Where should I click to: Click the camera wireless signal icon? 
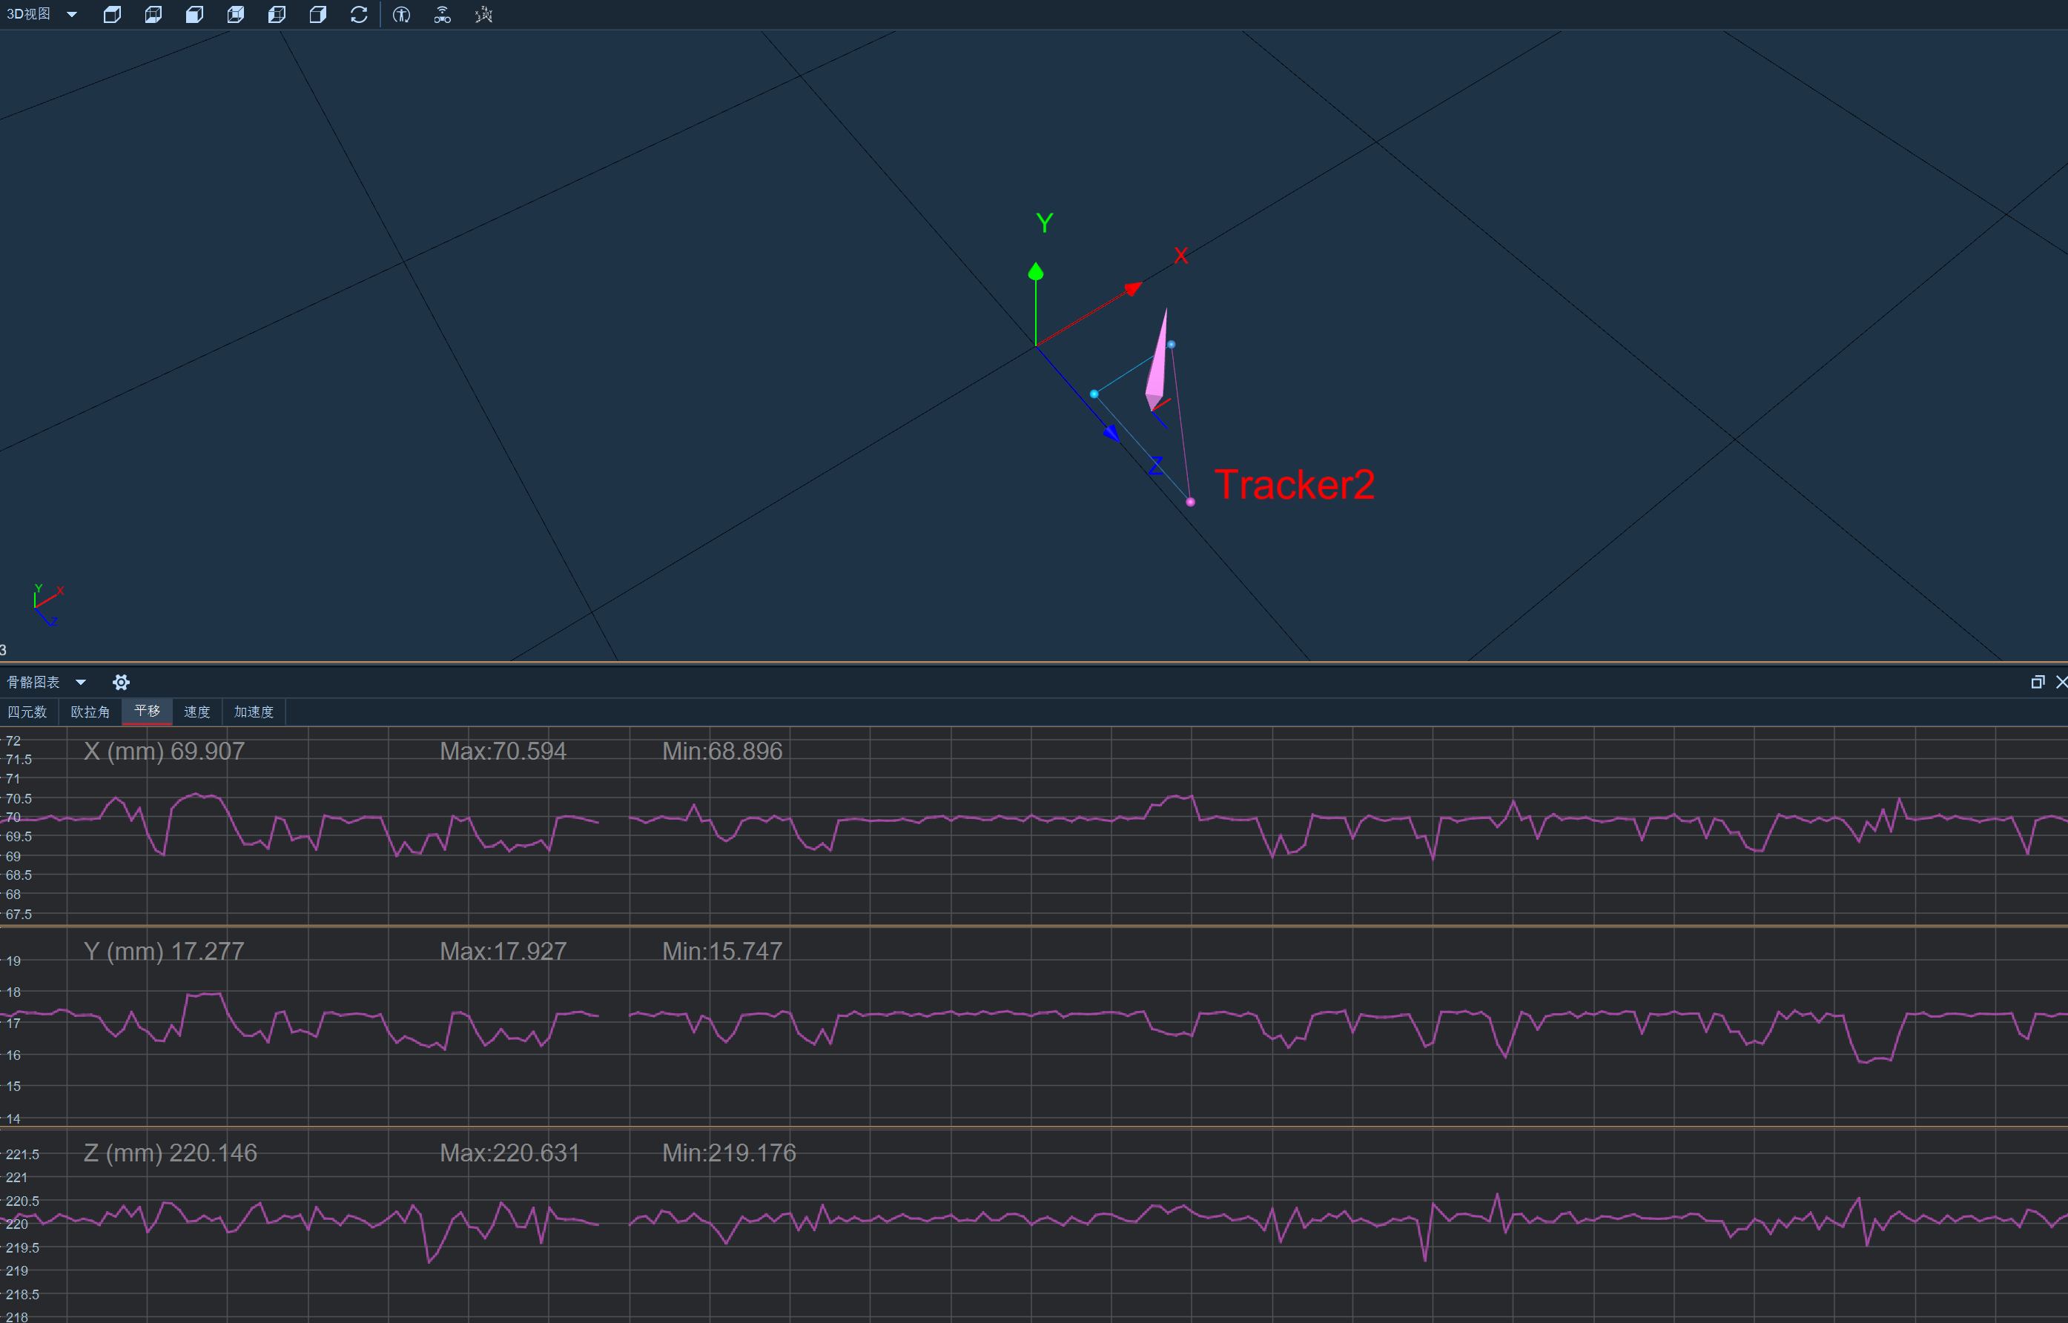tap(443, 15)
